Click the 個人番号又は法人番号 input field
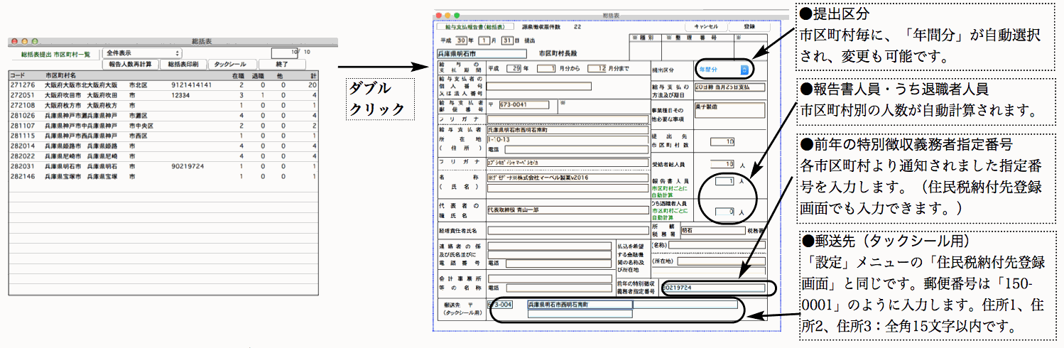The image size is (1064, 348). coord(538,87)
